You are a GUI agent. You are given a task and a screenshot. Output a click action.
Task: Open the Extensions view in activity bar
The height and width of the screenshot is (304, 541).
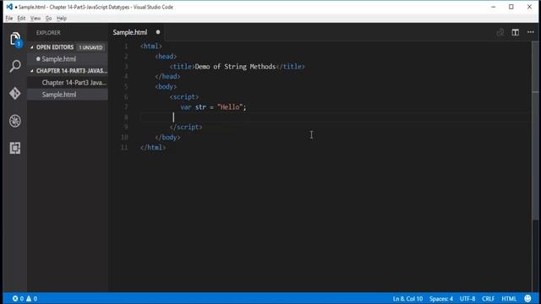pos(15,148)
